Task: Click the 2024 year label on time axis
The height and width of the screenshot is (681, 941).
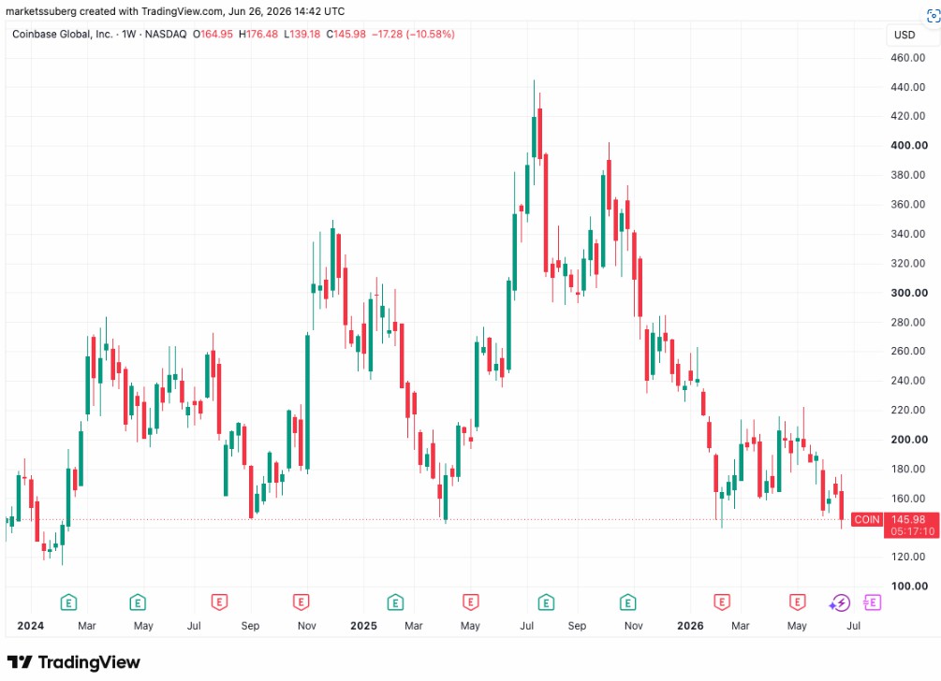Action: [30, 626]
